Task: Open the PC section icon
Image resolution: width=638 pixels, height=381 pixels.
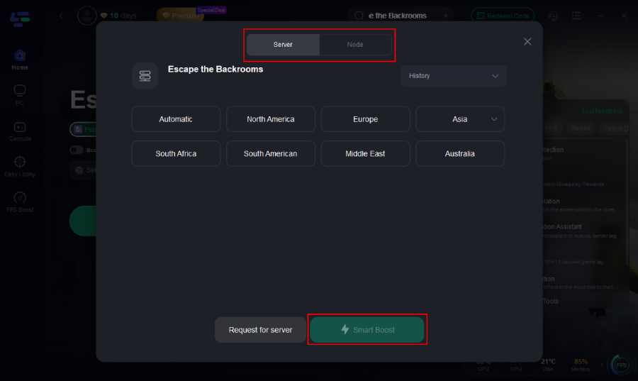Action: (20, 91)
